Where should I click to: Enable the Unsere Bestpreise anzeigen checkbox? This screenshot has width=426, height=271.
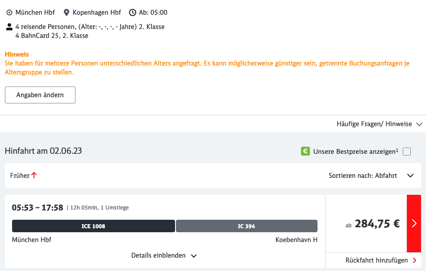pos(407,152)
